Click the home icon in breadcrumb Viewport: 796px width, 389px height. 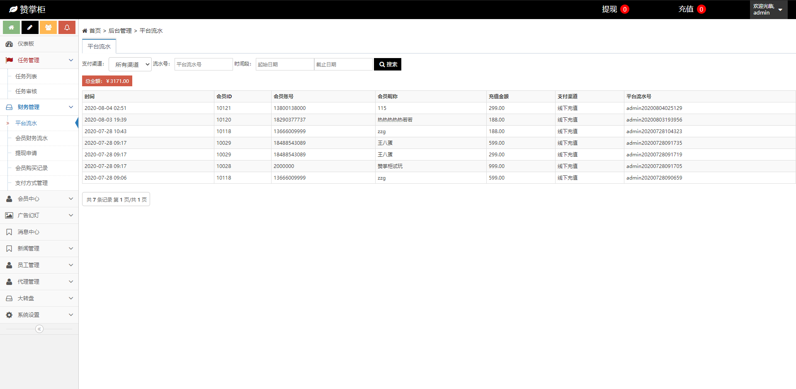click(85, 31)
